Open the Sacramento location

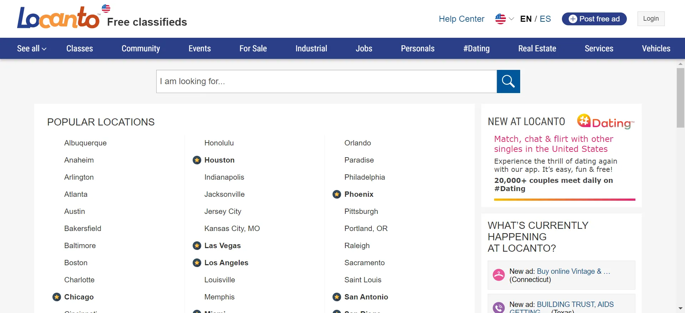pyautogui.click(x=364, y=263)
